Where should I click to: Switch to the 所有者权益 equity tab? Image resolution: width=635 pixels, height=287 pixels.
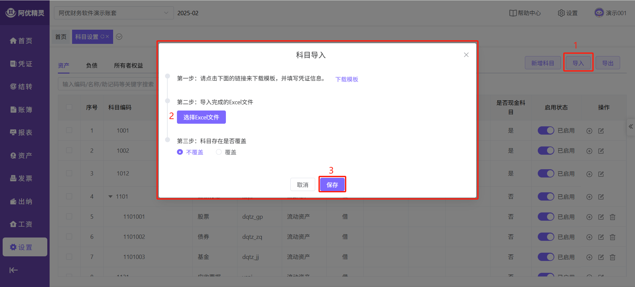(128, 65)
